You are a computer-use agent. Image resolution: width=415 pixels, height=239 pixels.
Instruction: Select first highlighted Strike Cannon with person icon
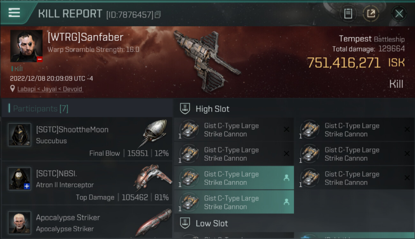[x=234, y=178]
